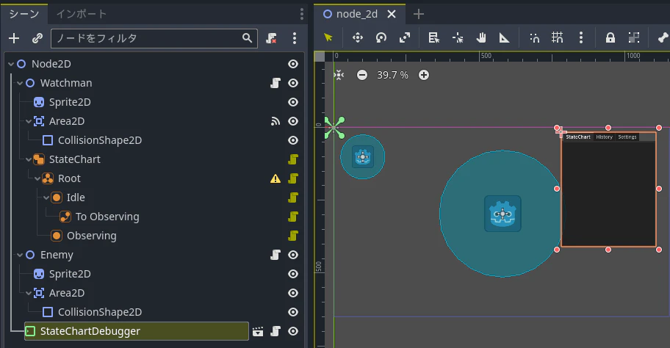Hide Watchman's CollisionShape2D
Viewport: 670px width, 348px height.
click(292, 140)
